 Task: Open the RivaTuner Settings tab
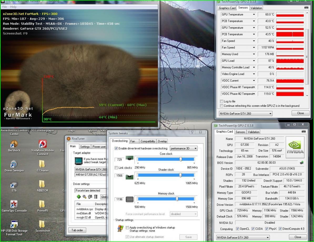click(85, 147)
